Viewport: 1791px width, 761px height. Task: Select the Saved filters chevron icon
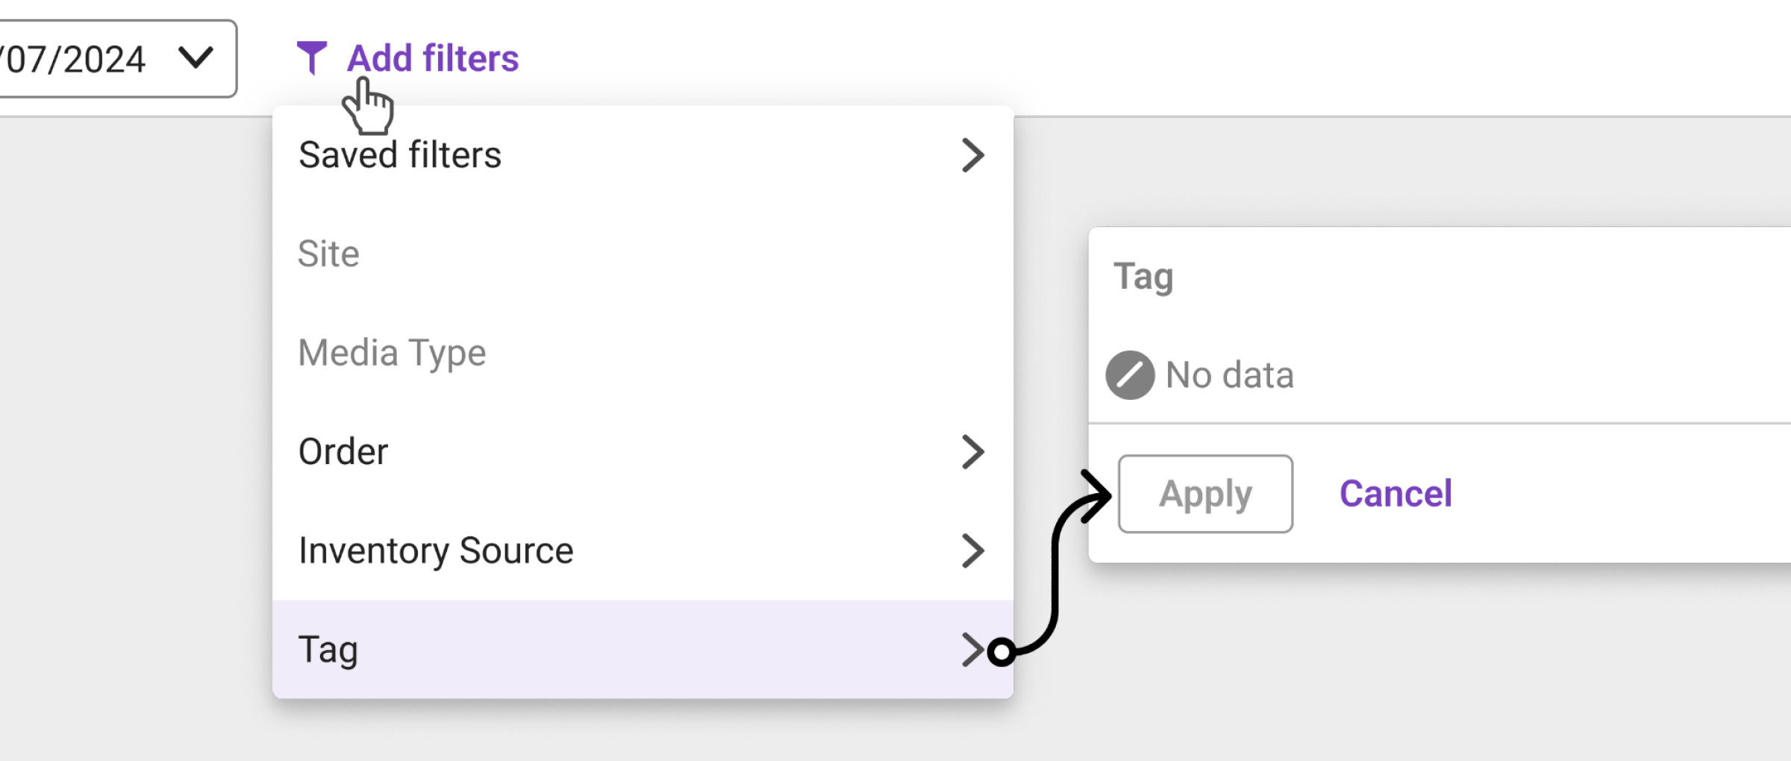pyautogui.click(x=974, y=155)
